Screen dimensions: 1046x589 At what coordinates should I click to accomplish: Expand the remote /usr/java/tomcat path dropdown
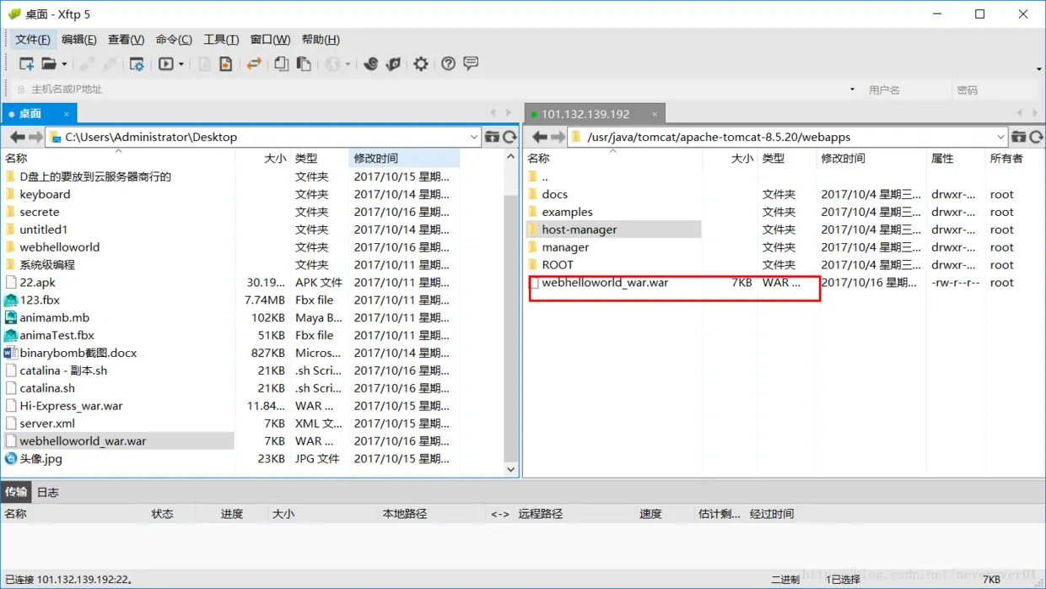tap(1000, 137)
